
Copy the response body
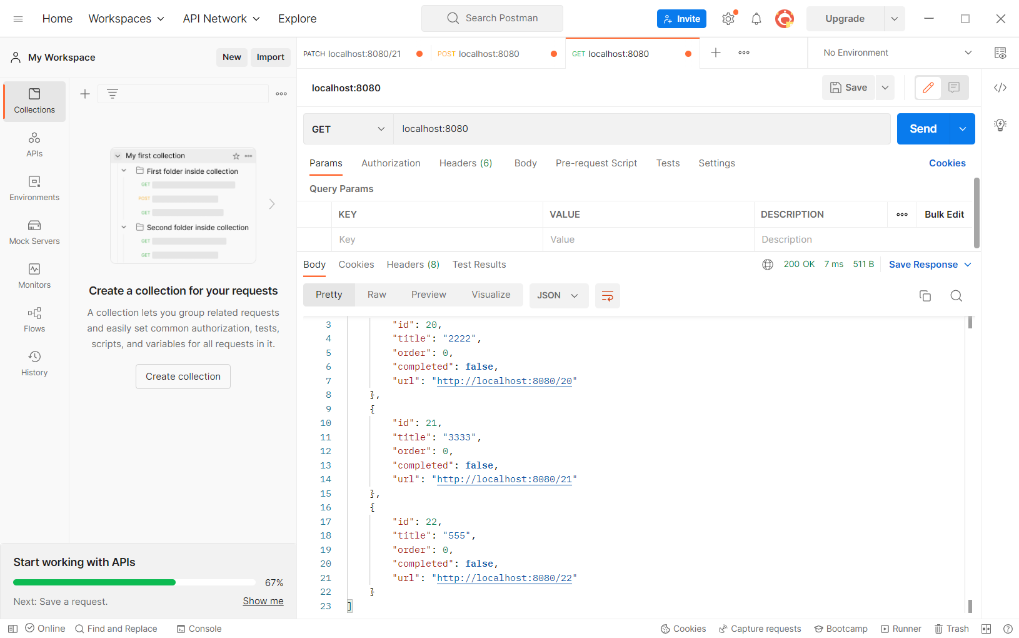(x=925, y=295)
